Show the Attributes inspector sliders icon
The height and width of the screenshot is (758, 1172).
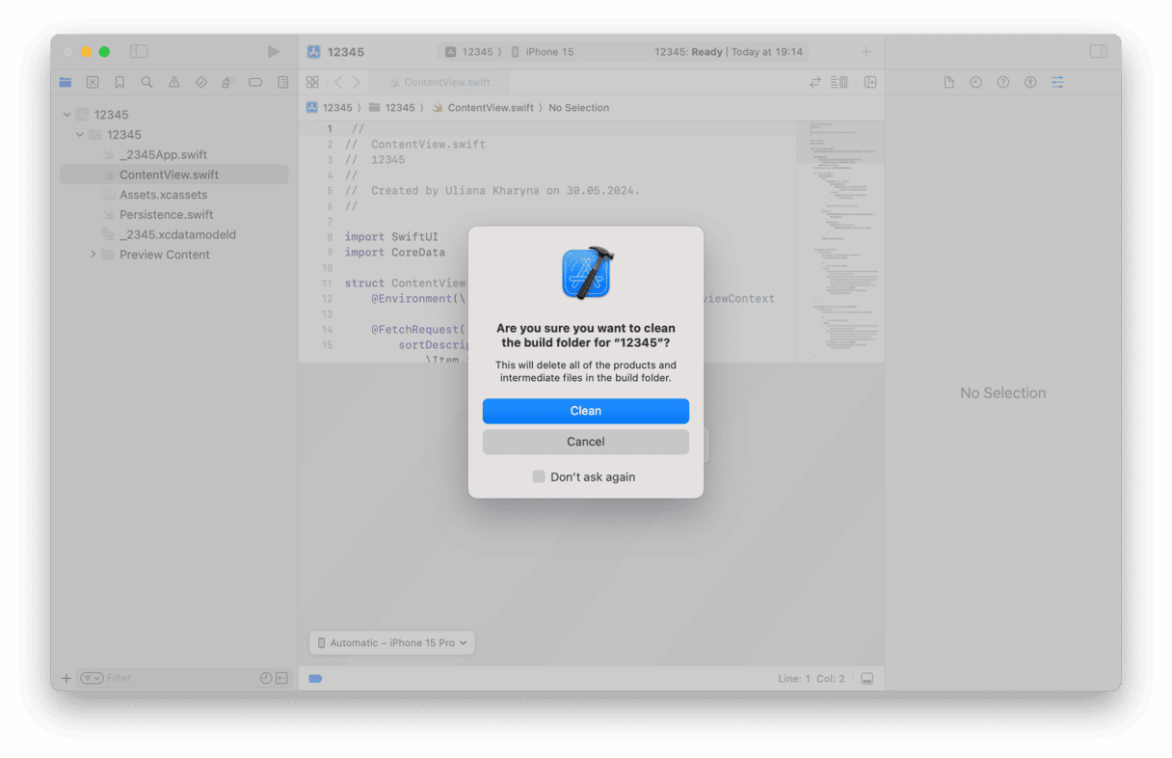coord(1057,83)
